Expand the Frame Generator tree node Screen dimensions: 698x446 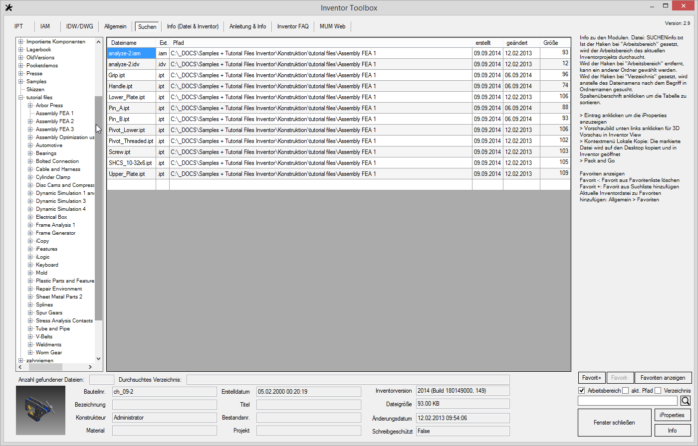tap(30, 233)
